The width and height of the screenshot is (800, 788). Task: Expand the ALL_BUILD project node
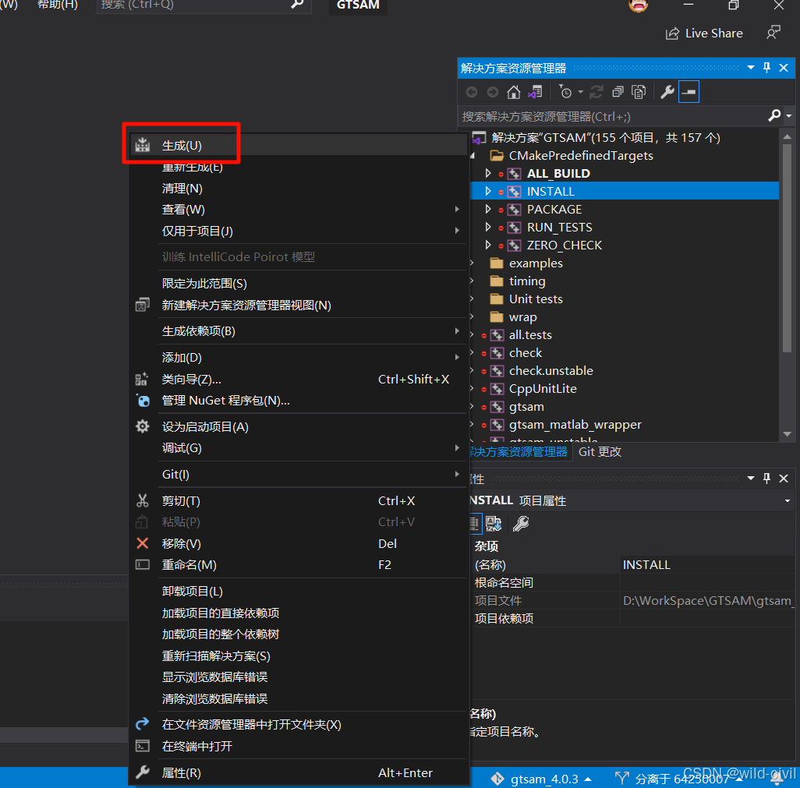[488, 173]
